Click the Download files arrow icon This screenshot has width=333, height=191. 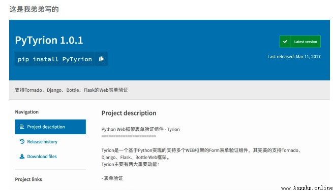(22, 156)
